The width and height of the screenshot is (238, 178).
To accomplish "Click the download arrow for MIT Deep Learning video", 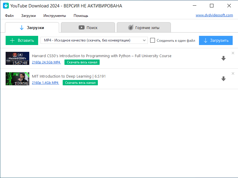I will tap(224, 79).
